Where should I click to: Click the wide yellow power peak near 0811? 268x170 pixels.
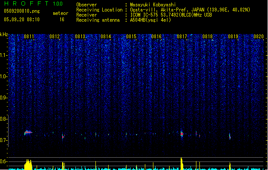coord(28,164)
